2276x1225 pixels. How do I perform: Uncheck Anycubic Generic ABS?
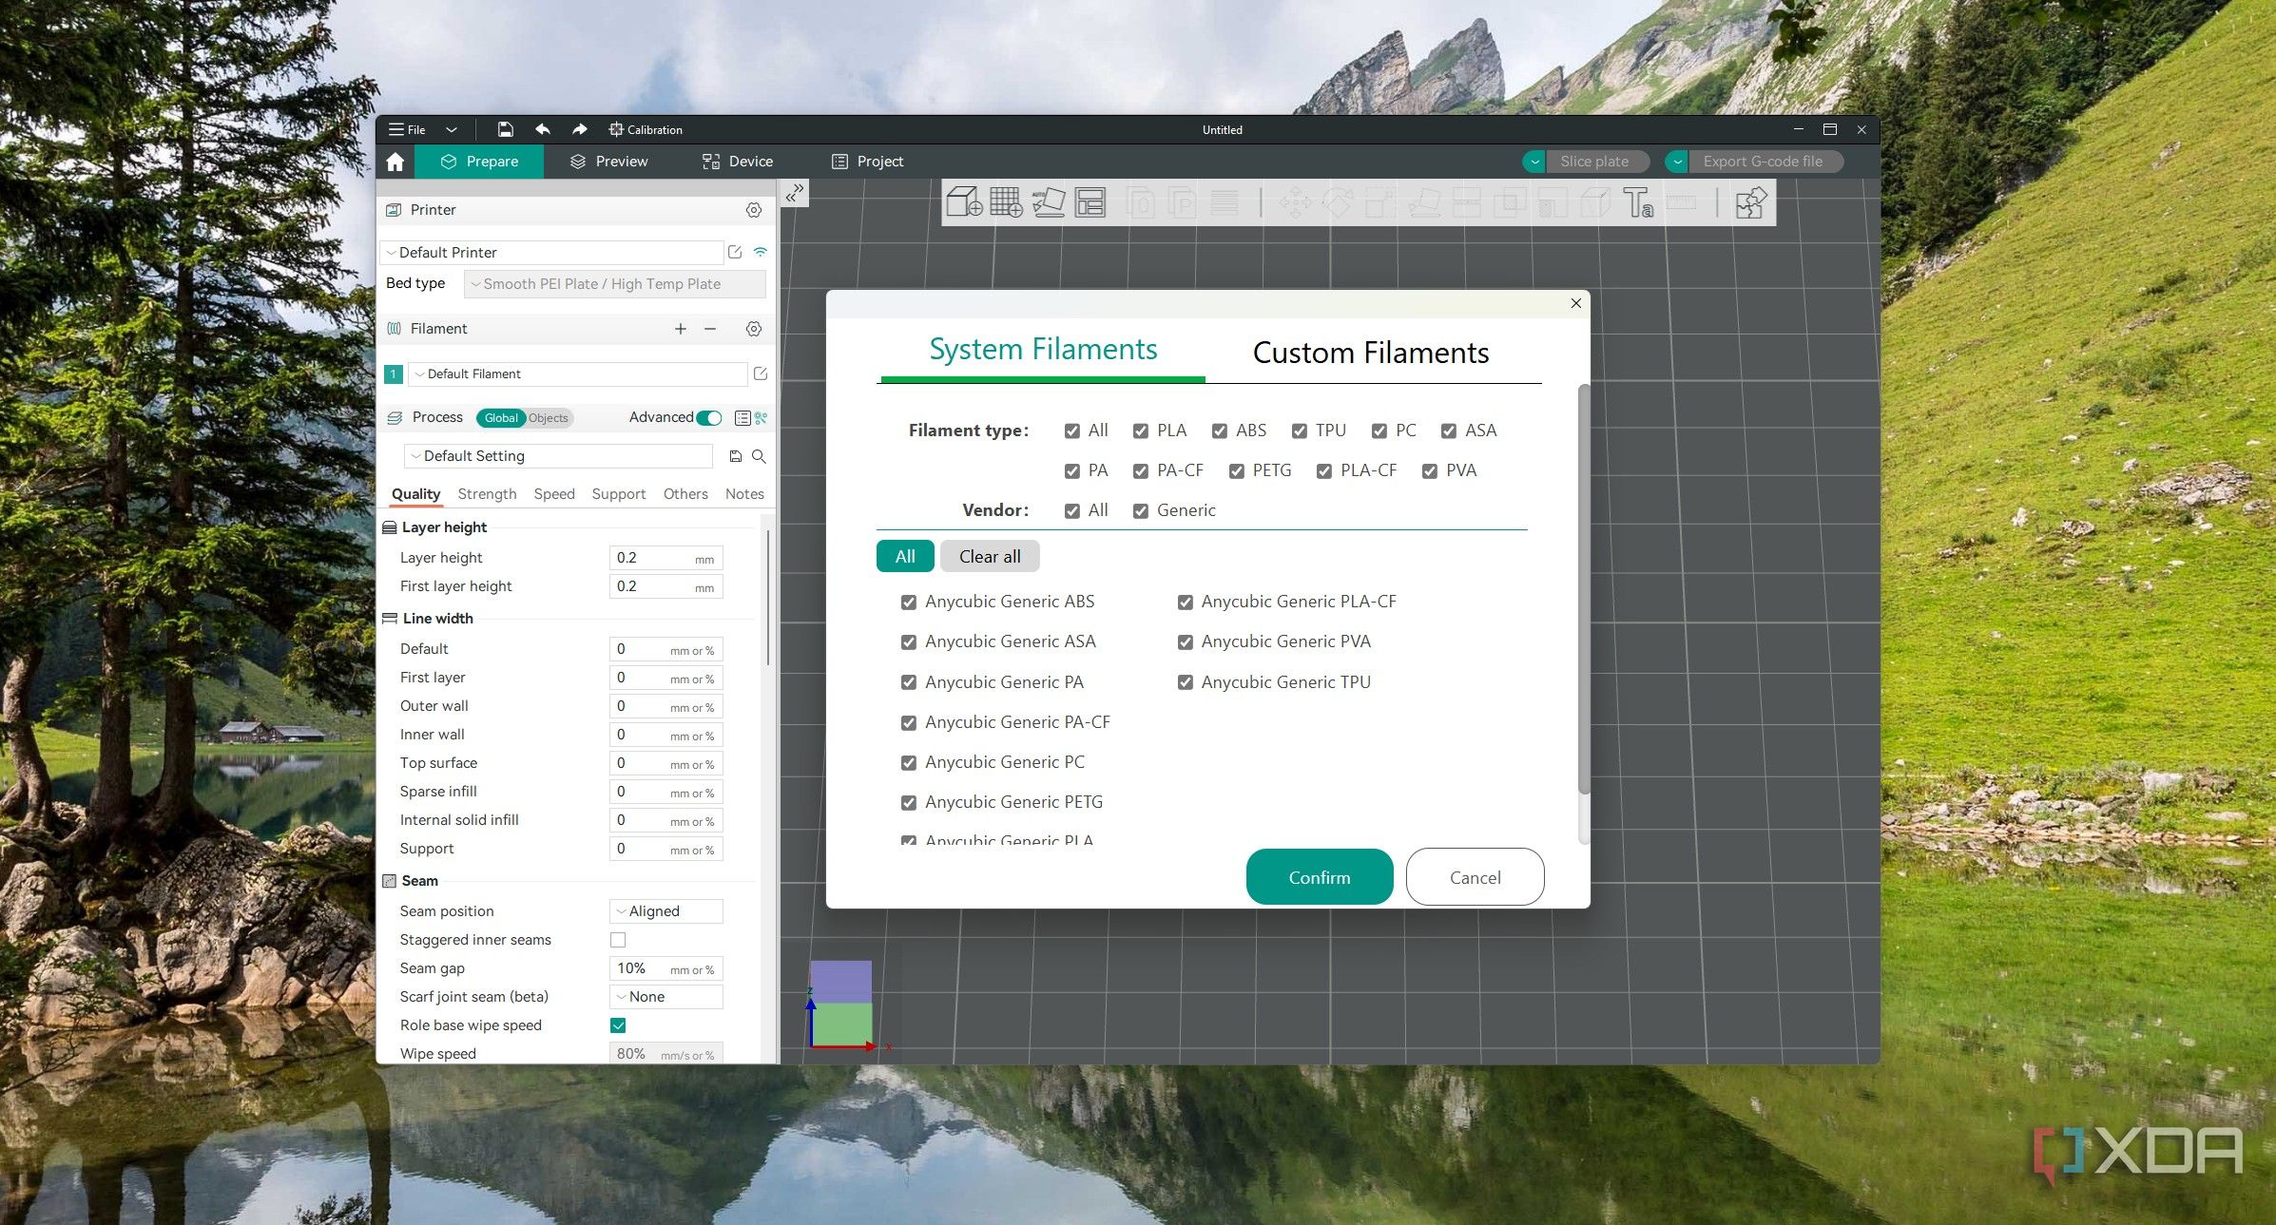[x=909, y=603]
